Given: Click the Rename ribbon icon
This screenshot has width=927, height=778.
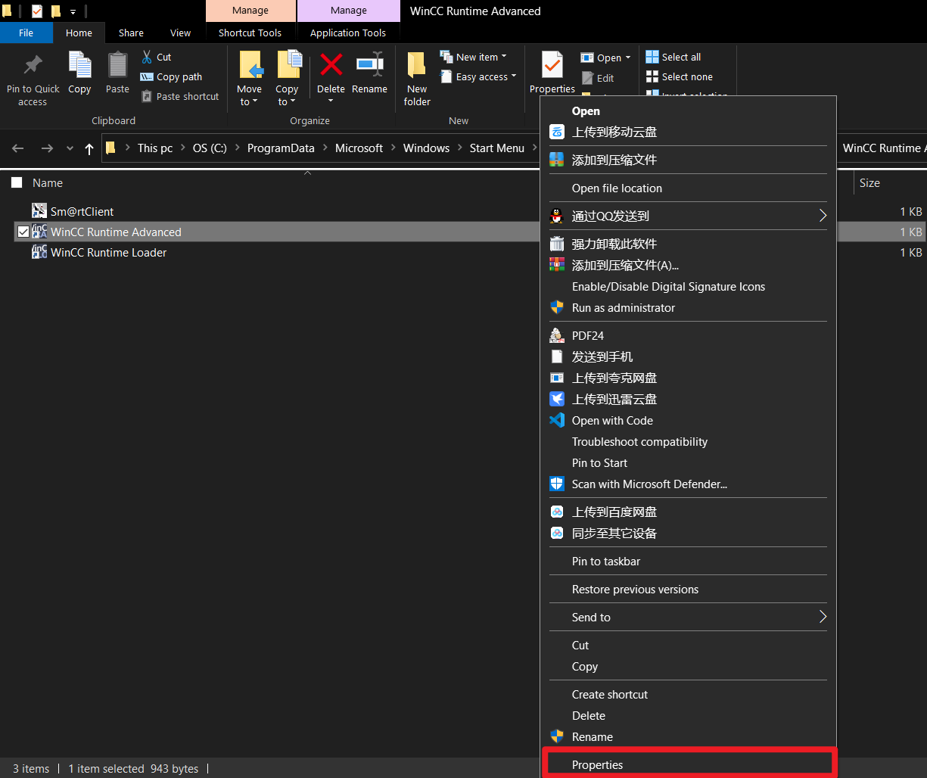Looking at the screenshot, I should pyautogui.click(x=369, y=65).
